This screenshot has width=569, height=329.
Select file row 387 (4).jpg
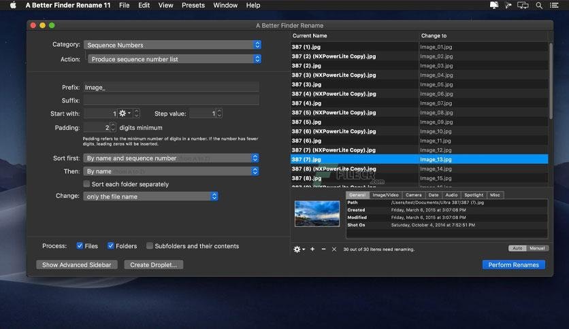pos(419,103)
